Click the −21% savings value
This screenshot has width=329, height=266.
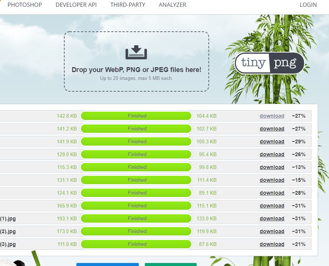click(x=299, y=244)
